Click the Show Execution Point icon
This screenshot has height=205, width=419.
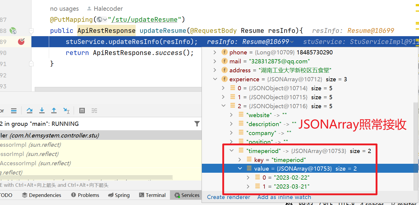pos(14,111)
